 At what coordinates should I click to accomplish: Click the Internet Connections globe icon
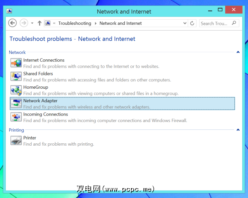(16, 63)
